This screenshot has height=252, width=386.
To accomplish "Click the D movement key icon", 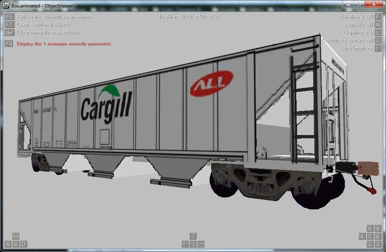I will (x=24, y=244).
